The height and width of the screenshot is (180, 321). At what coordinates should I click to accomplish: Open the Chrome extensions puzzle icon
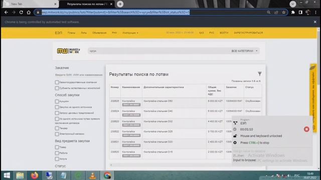293,12
